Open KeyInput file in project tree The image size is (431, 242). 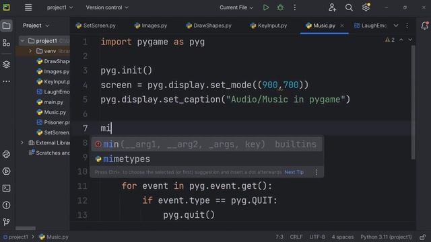pyautogui.click(x=53, y=82)
